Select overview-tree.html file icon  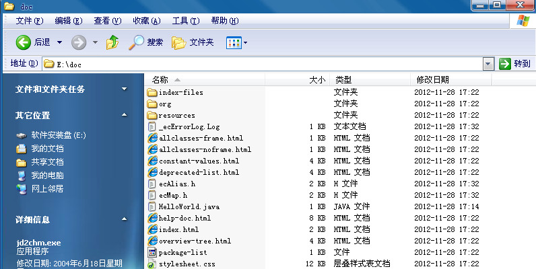pos(152,241)
